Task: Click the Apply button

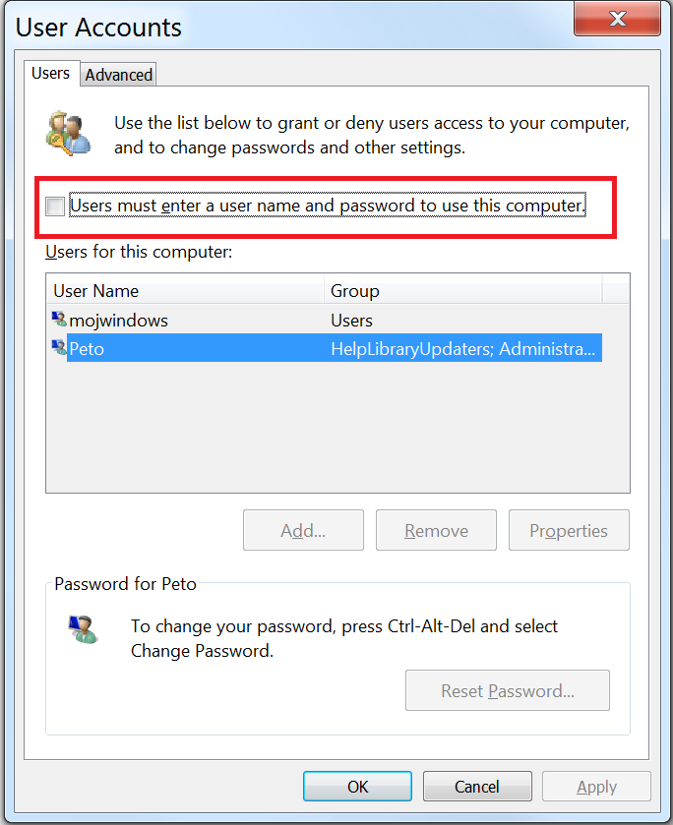Action: point(596,786)
